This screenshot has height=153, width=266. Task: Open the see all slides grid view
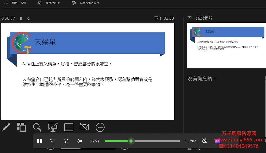[21, 127]
